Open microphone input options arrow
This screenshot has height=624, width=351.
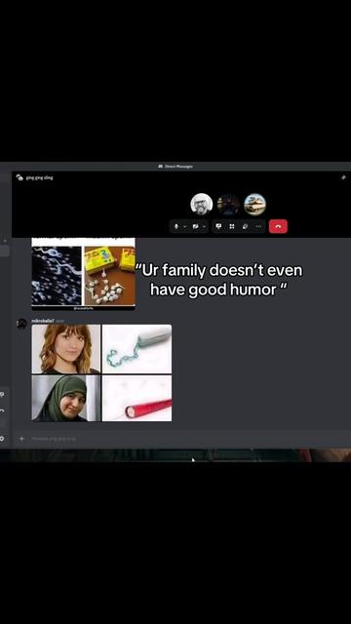click(184, 226)
